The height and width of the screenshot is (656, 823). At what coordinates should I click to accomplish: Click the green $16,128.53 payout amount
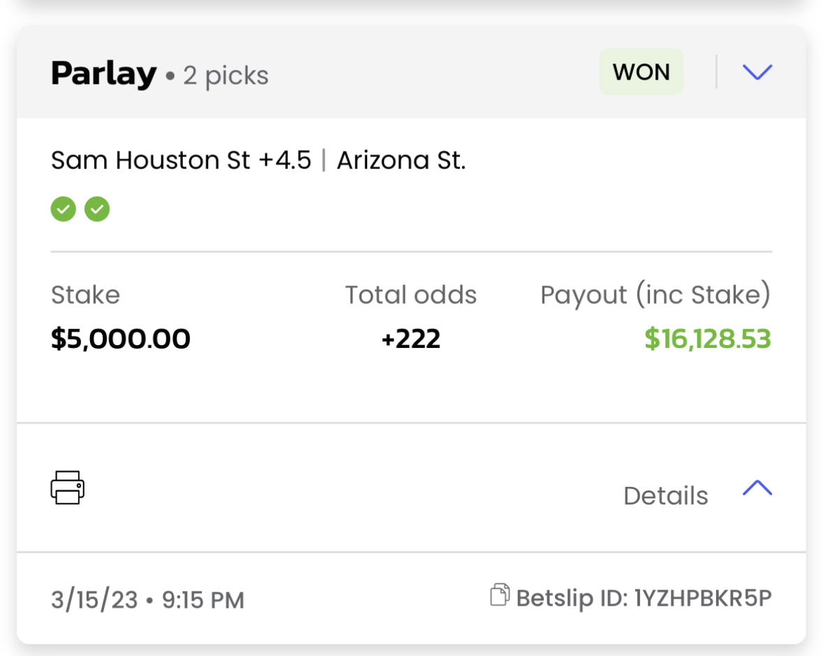coord(707,340)
